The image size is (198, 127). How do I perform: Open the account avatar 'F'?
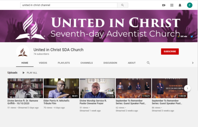[190, 5]
